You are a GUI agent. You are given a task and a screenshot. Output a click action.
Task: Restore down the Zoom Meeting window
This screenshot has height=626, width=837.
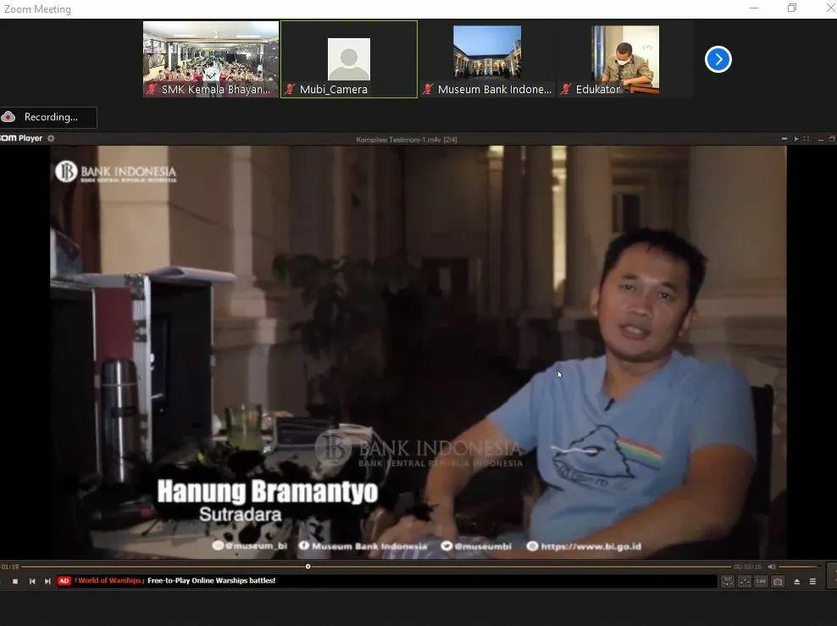click(x=792, y=8)
